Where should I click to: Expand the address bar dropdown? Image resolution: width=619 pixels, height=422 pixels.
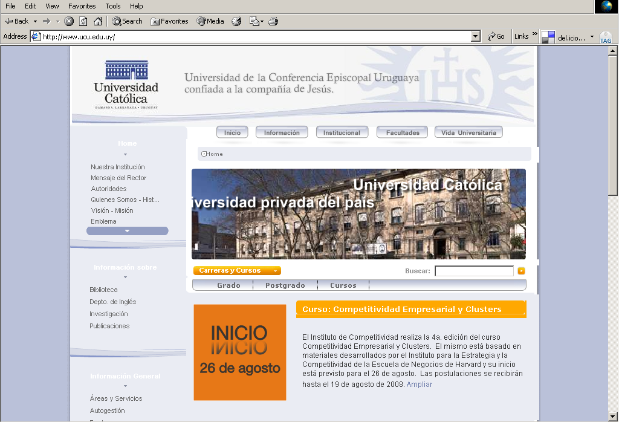476,37
